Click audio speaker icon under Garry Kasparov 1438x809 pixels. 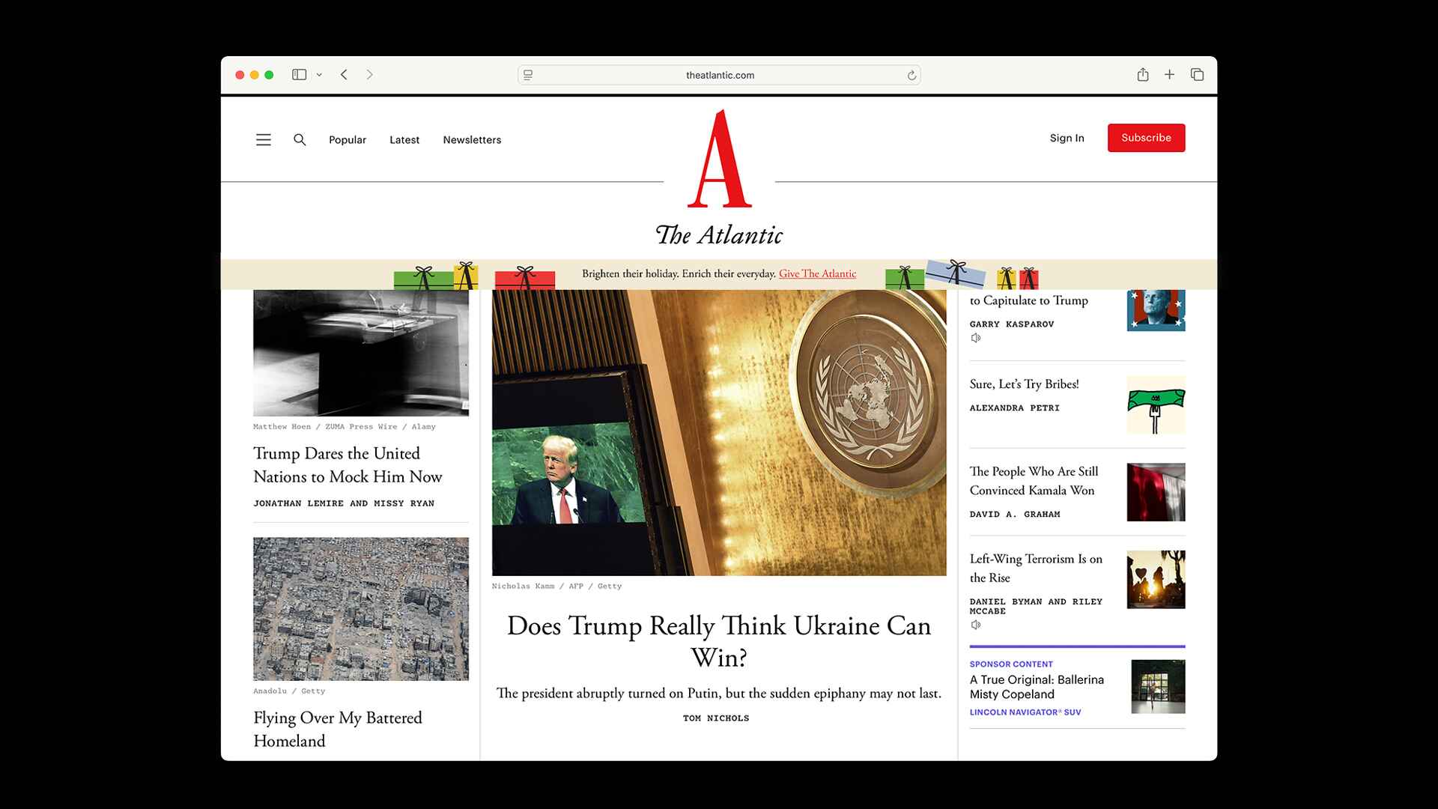click(975, 338)
